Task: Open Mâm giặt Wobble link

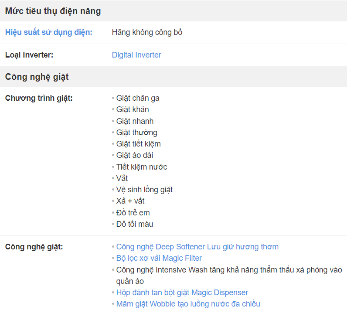Action: click(x=188, y=304)
